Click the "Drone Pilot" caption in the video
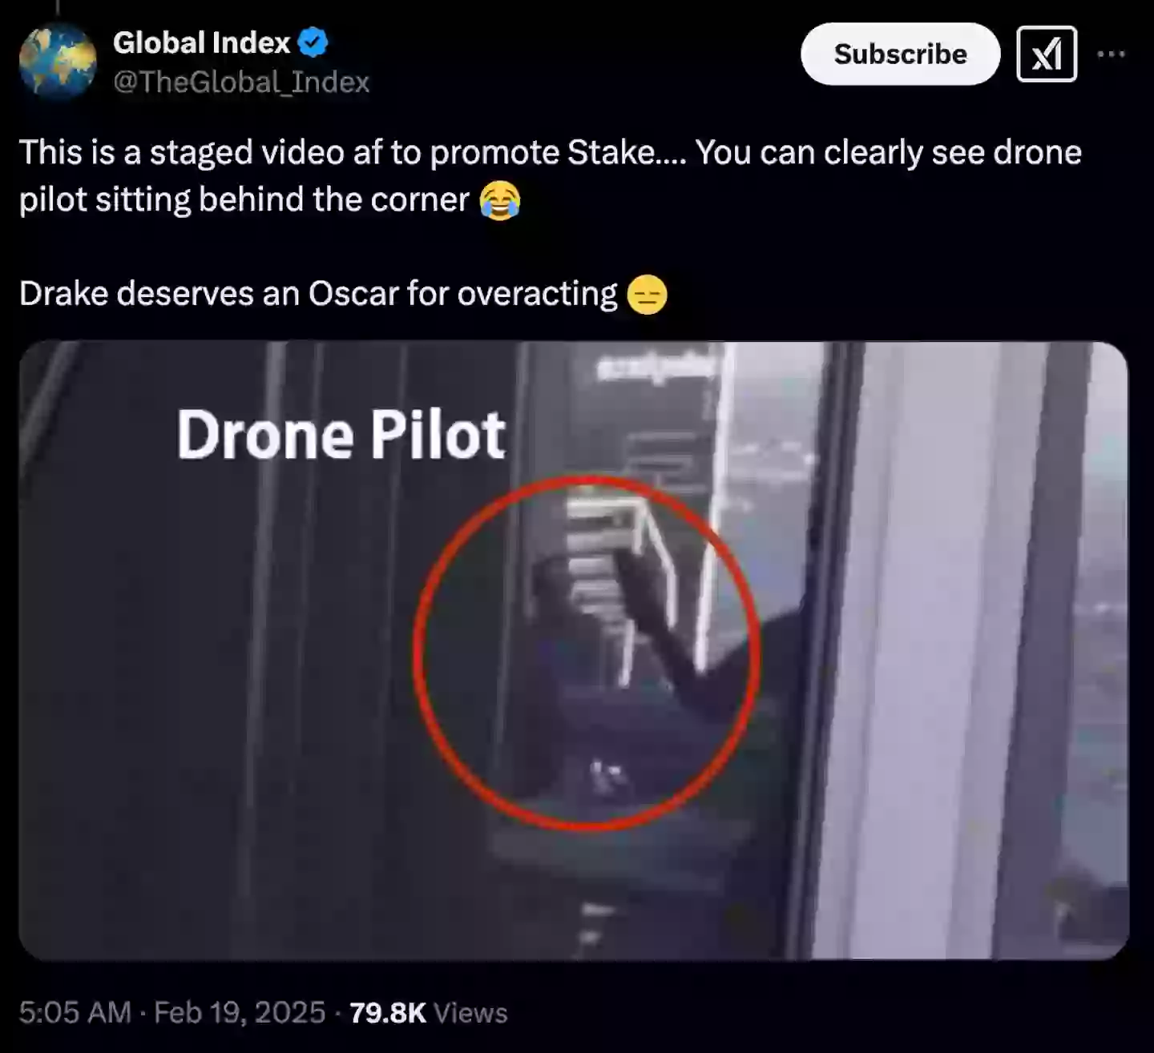1154x1053 pixels. pyautogui.click(x=341, y=435)
